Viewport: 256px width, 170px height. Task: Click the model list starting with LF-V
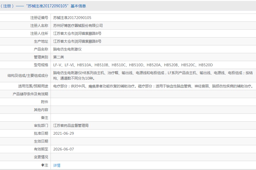point(133,65)
